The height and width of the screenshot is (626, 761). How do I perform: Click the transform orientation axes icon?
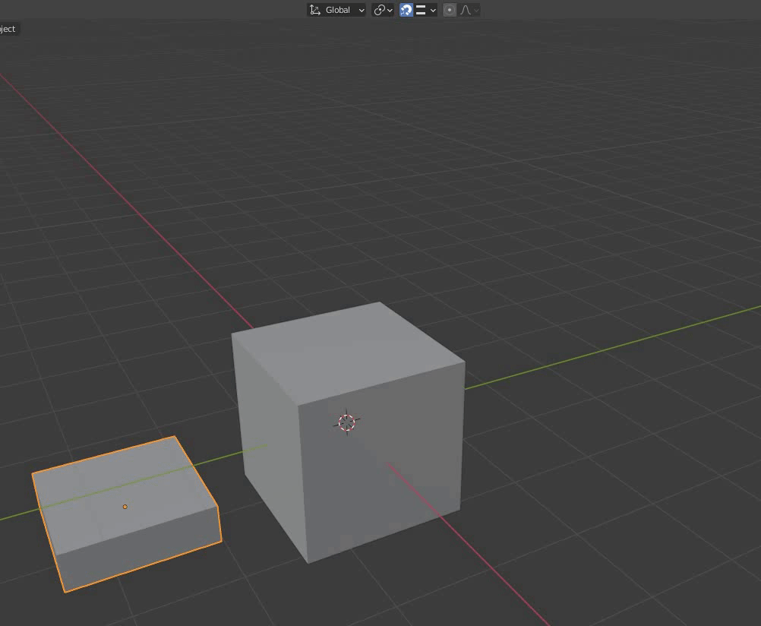(314, 10)
